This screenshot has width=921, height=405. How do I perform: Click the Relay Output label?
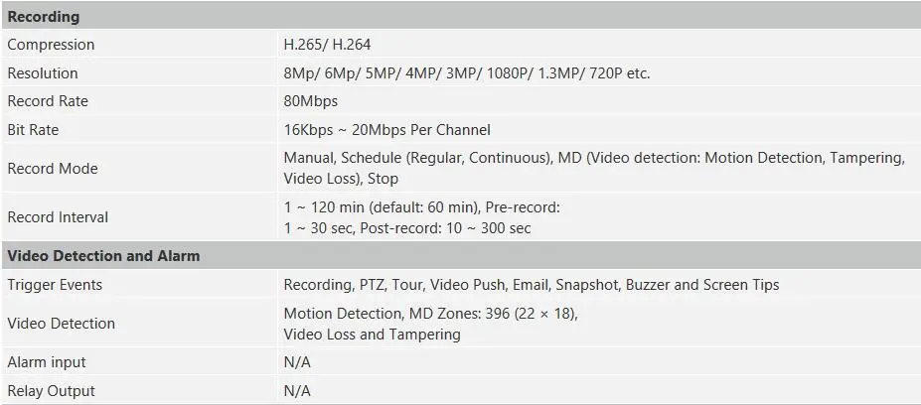tap(51, 391)
